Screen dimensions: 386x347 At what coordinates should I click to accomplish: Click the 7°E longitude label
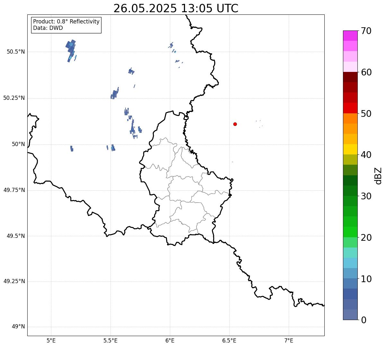[x=289, y=340]
